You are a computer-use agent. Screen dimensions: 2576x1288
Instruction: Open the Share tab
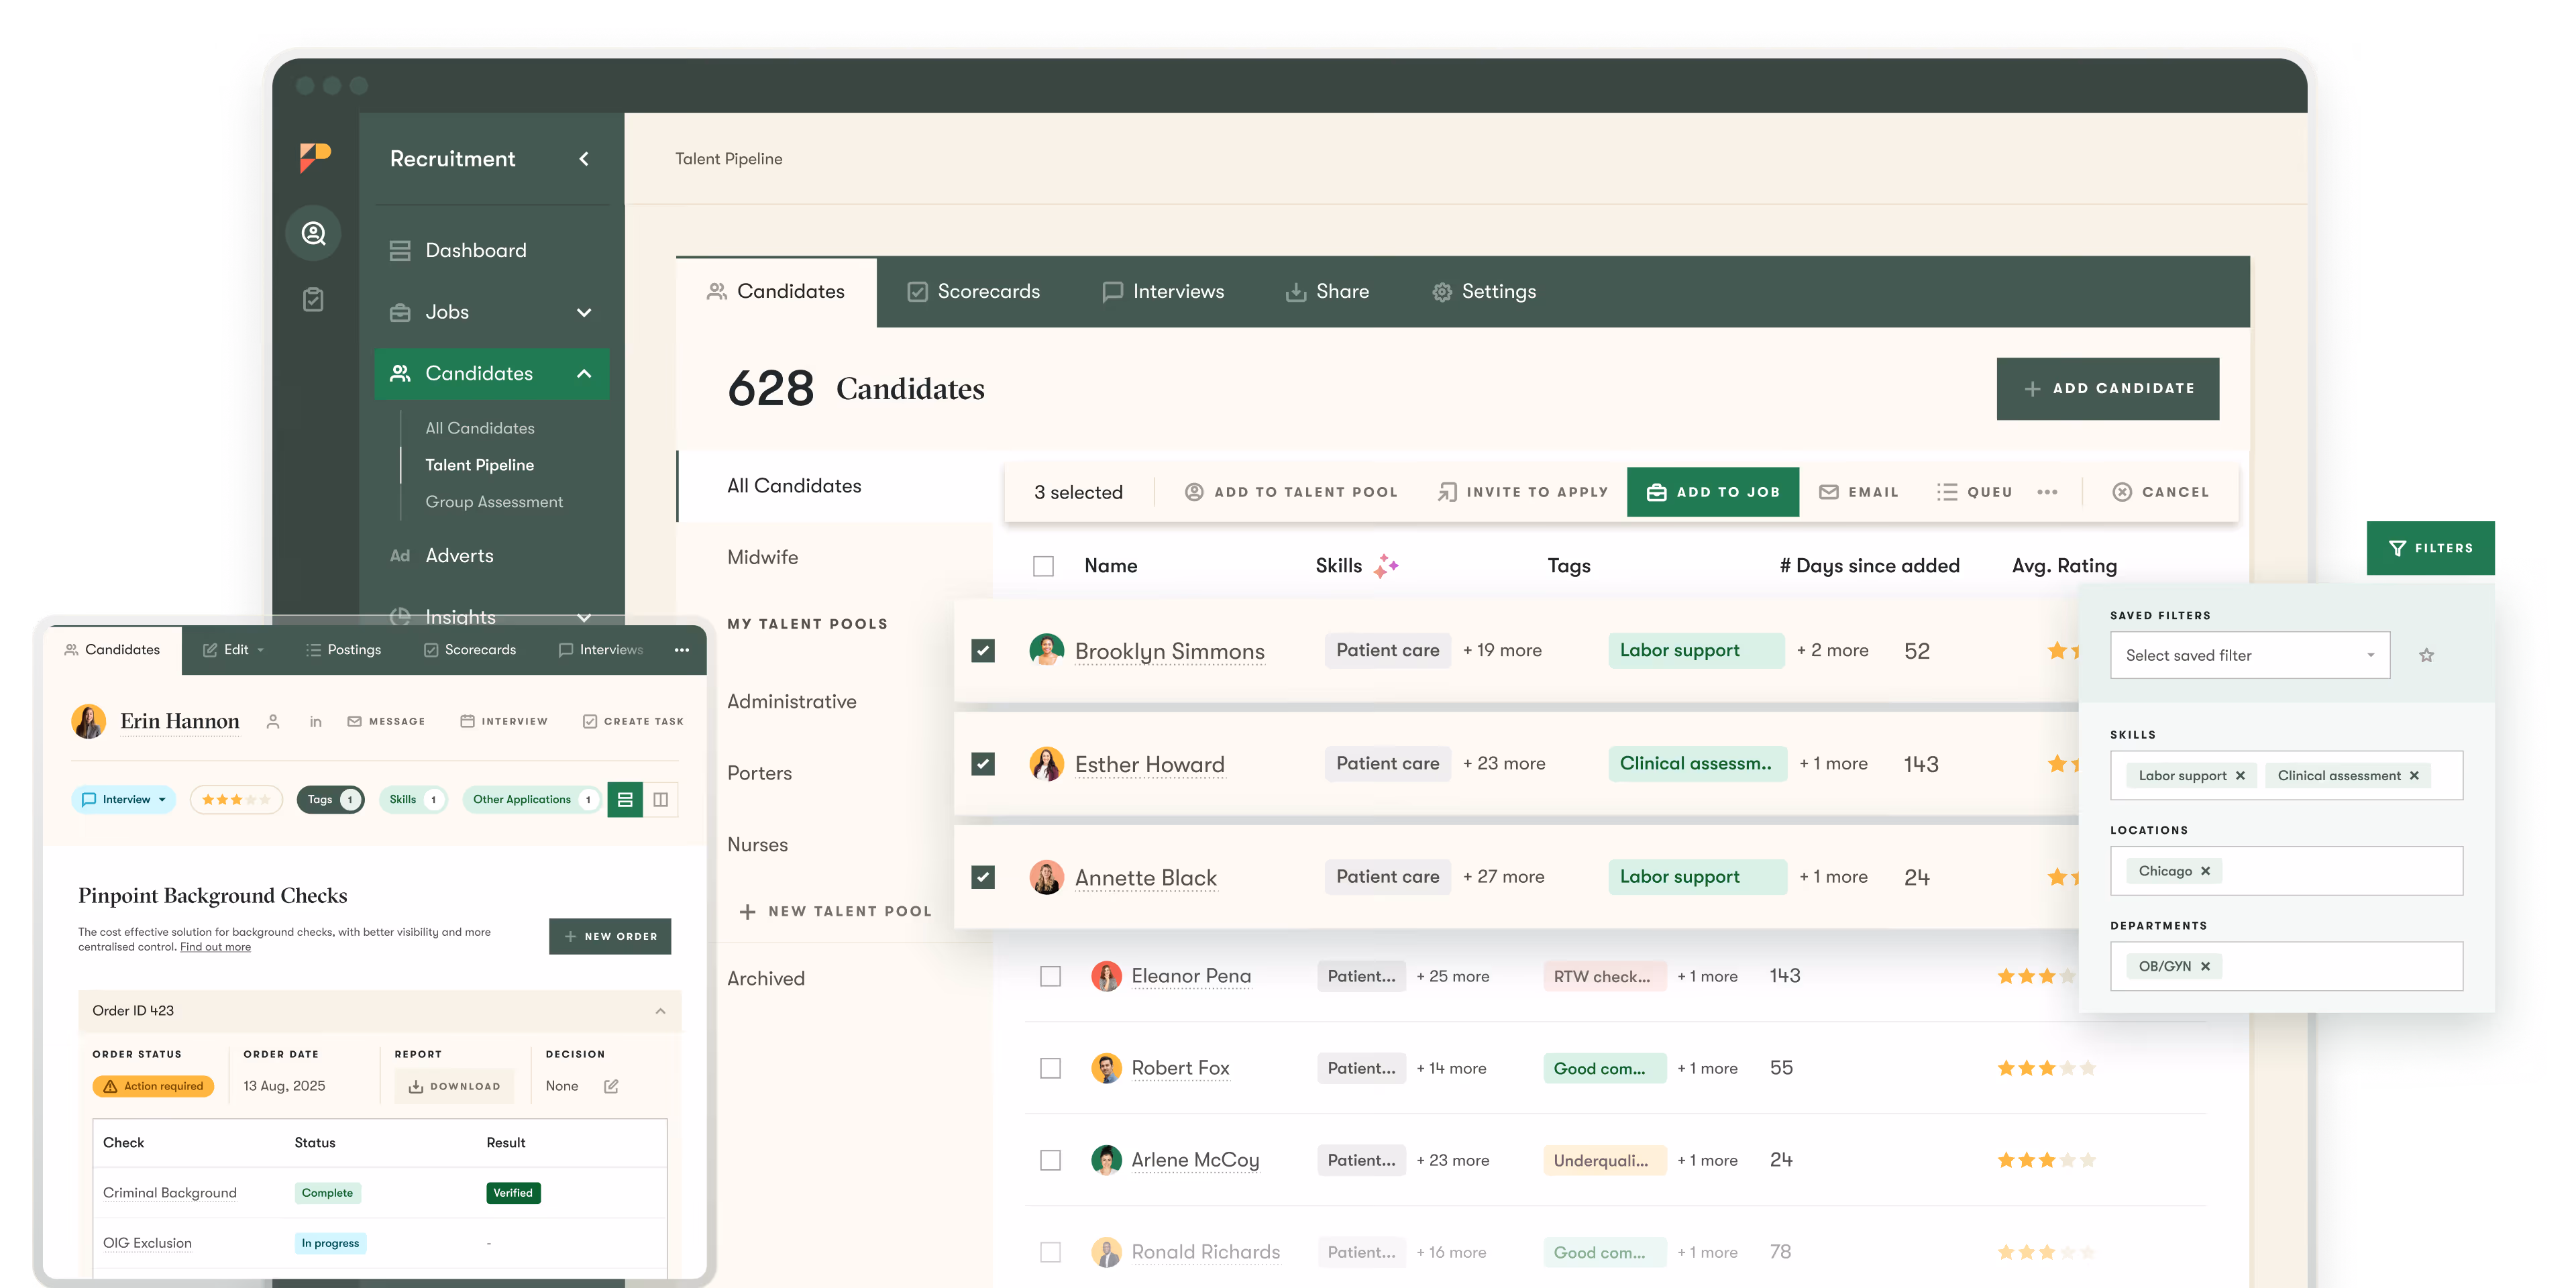[x=1327, y=292]
